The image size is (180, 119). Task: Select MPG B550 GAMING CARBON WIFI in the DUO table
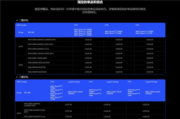42,40
